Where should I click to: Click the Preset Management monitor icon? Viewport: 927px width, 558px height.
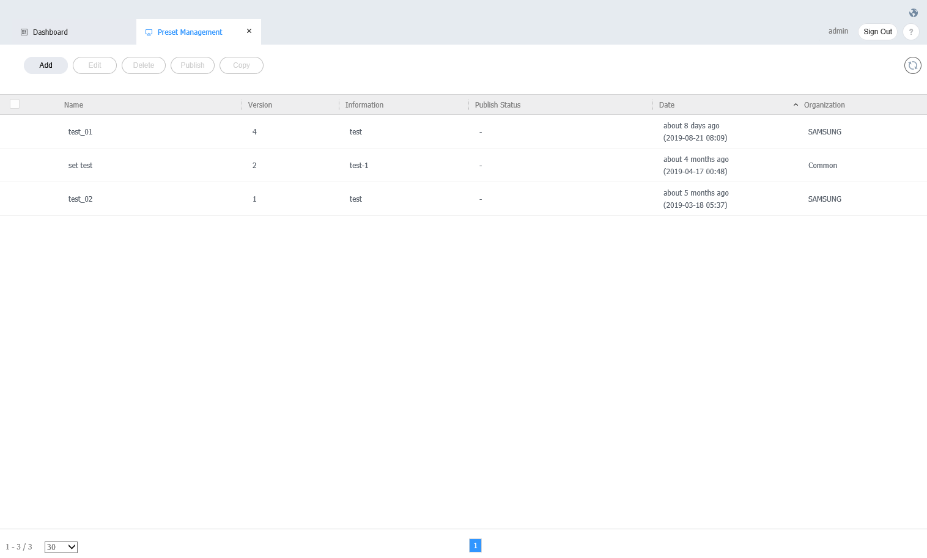tap(149, 32)
